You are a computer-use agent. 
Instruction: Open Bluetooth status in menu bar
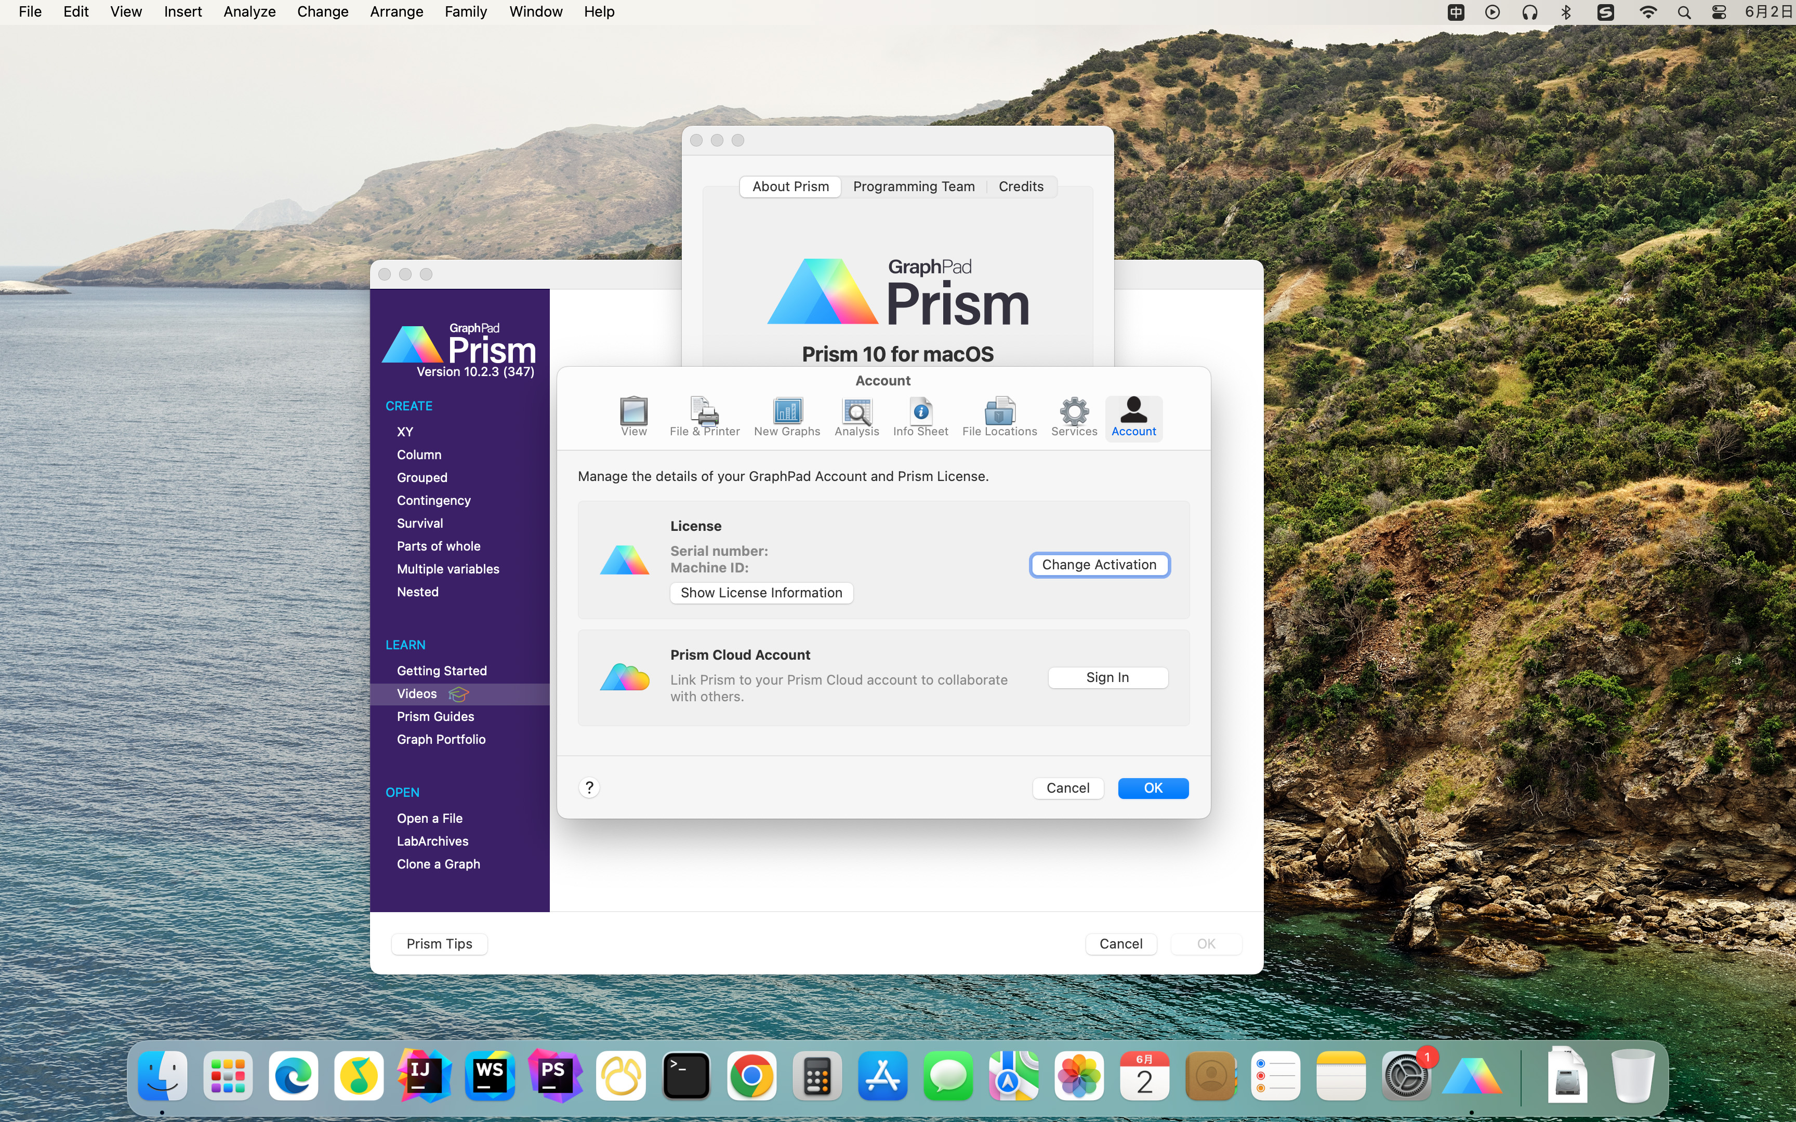point(1566,12)
